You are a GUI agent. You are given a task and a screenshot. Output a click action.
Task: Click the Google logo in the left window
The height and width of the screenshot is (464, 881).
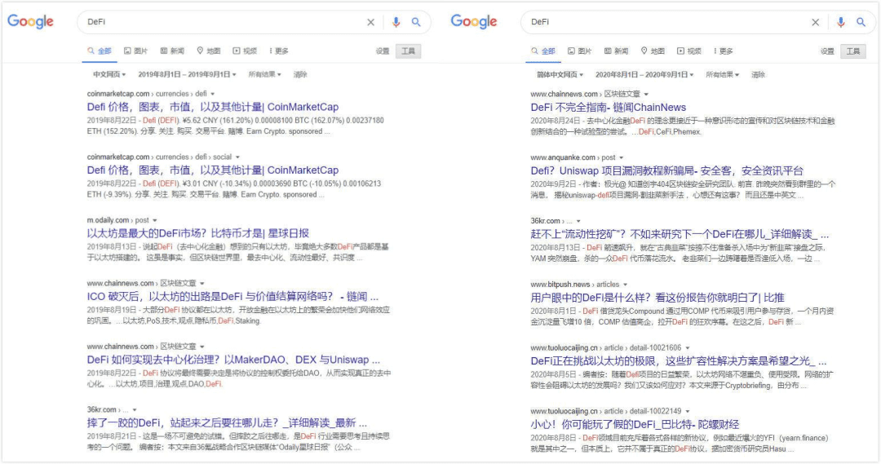[30, 22]
